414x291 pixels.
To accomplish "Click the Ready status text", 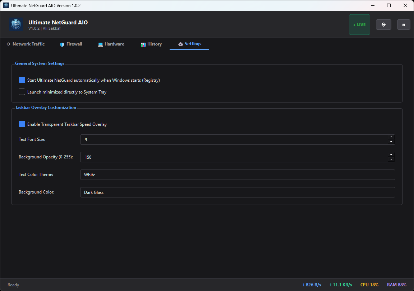I will pyautogui.click(x=13, y=285).
